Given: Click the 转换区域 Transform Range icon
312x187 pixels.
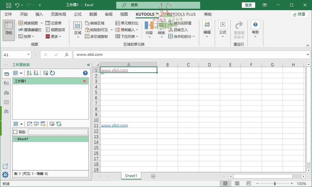Looking at the screenshot, I should coord(87,23).
